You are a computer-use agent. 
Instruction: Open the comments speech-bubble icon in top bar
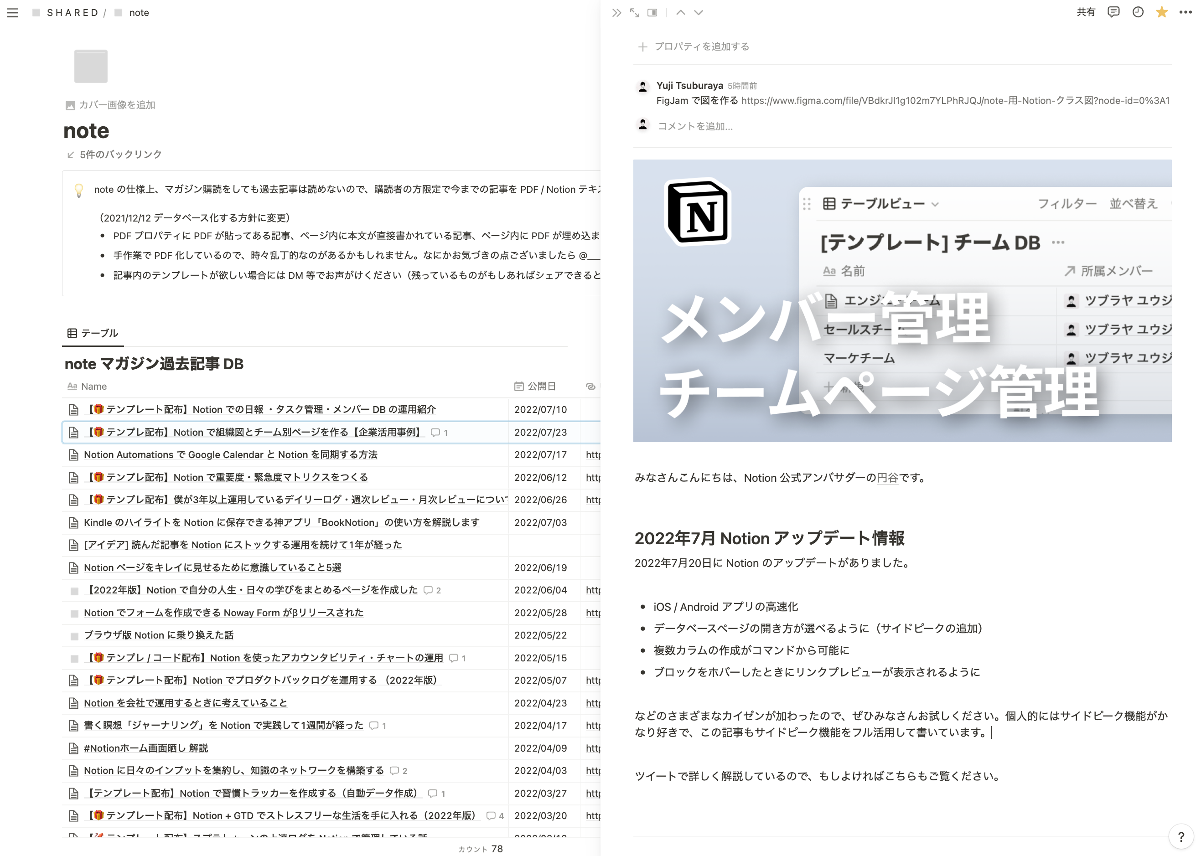point(1113,12)
